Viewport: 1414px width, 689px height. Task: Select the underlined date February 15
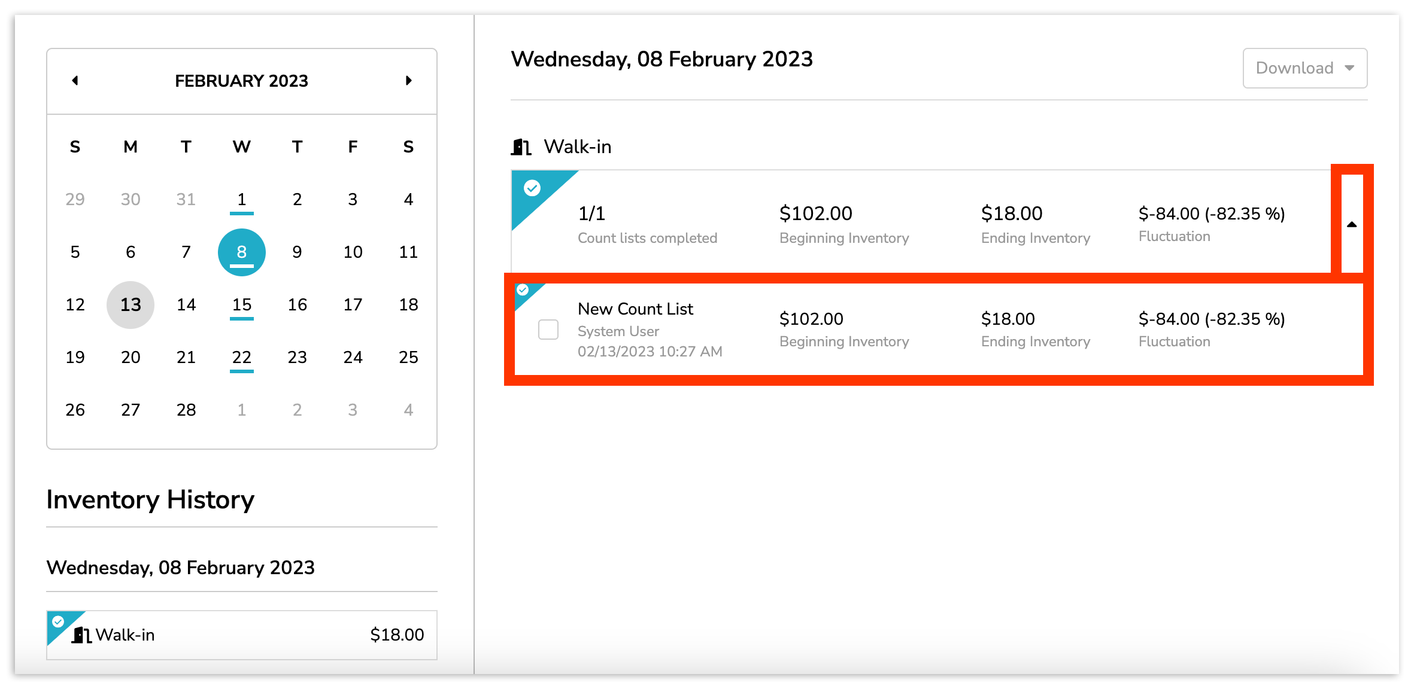click(241, 304)
